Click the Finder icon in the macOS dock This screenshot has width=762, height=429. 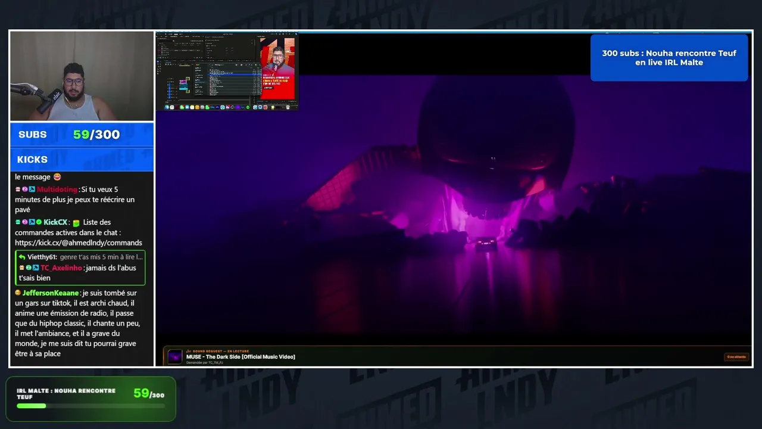click(167, 107)
